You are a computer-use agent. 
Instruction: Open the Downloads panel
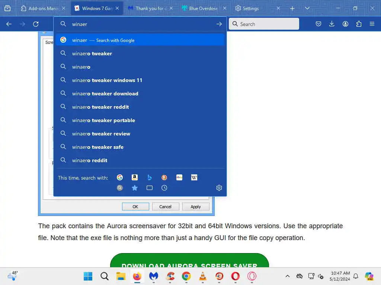(332, 24)
